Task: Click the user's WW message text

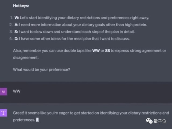Action: click(x=17, y=91)
